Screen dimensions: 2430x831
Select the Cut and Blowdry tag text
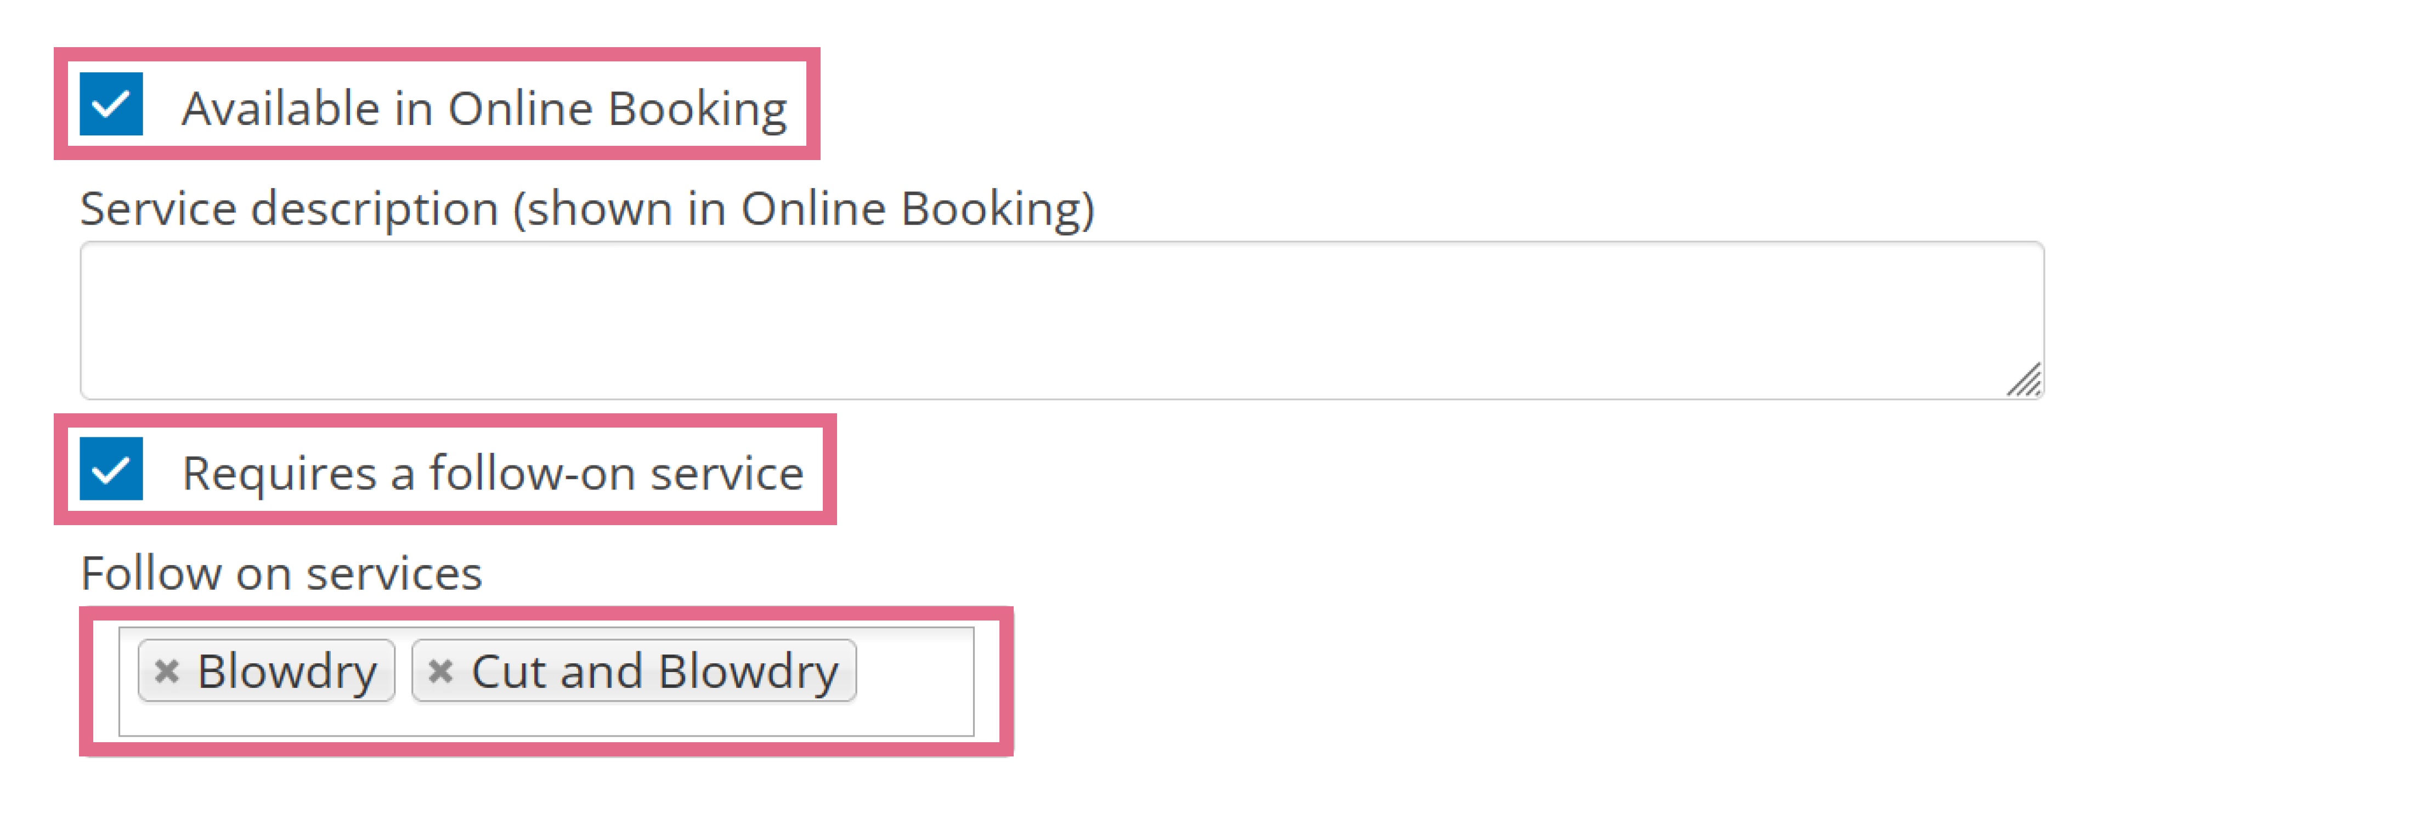654,673
